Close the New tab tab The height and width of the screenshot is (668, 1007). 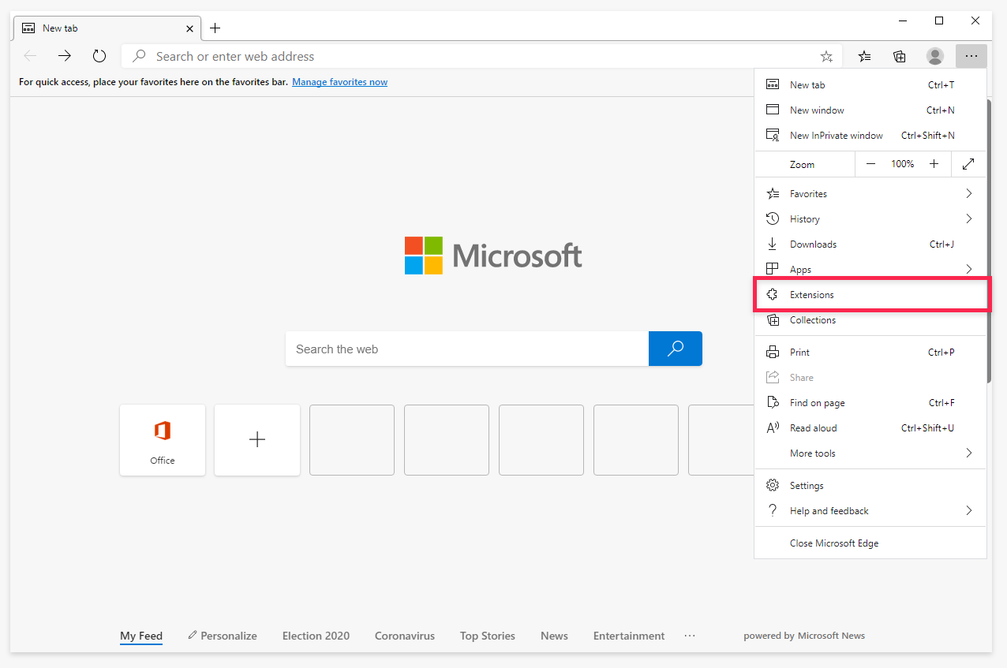coord(189,28)
